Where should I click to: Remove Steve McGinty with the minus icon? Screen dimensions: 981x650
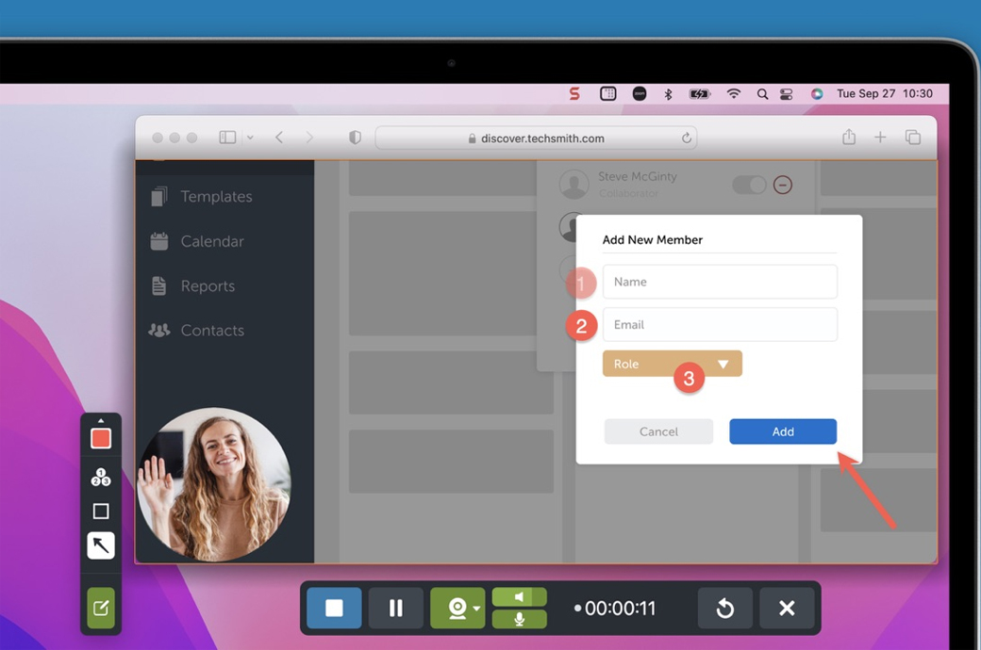[x=782, y=185]
